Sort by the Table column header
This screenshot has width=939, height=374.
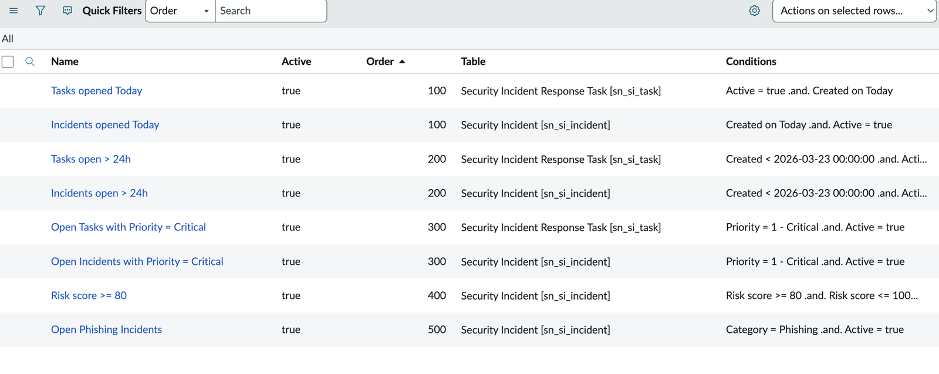pos(473,62)
